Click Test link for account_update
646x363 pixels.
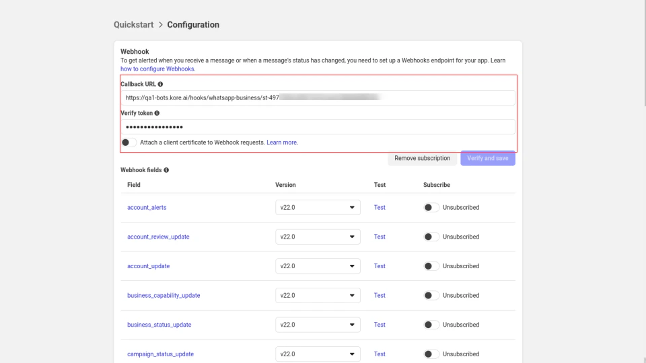[380, 266]
